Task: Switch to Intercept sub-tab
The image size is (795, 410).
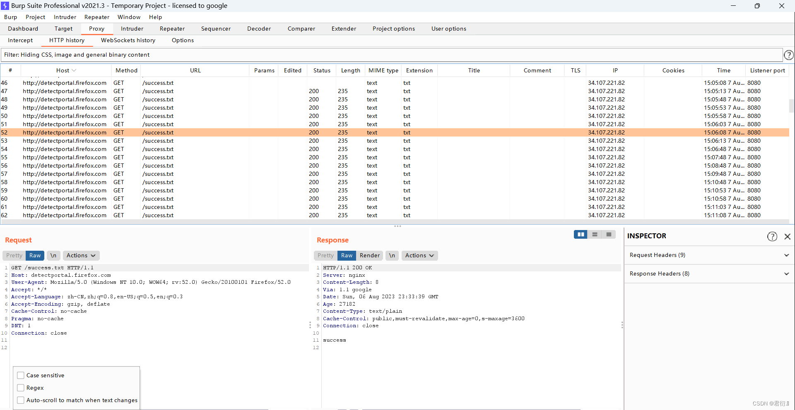Action: point(20,40)
